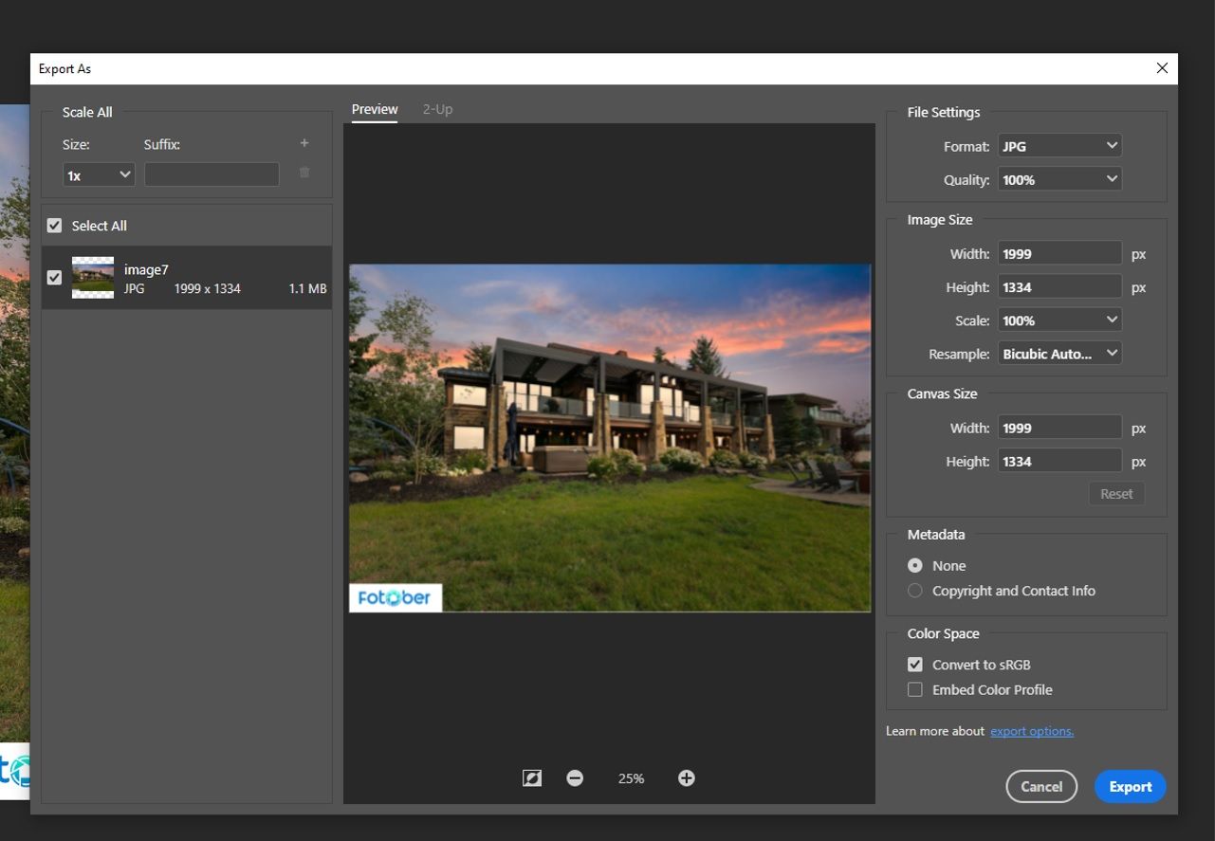Toggle the Select All checkbox

coord(55,226)
